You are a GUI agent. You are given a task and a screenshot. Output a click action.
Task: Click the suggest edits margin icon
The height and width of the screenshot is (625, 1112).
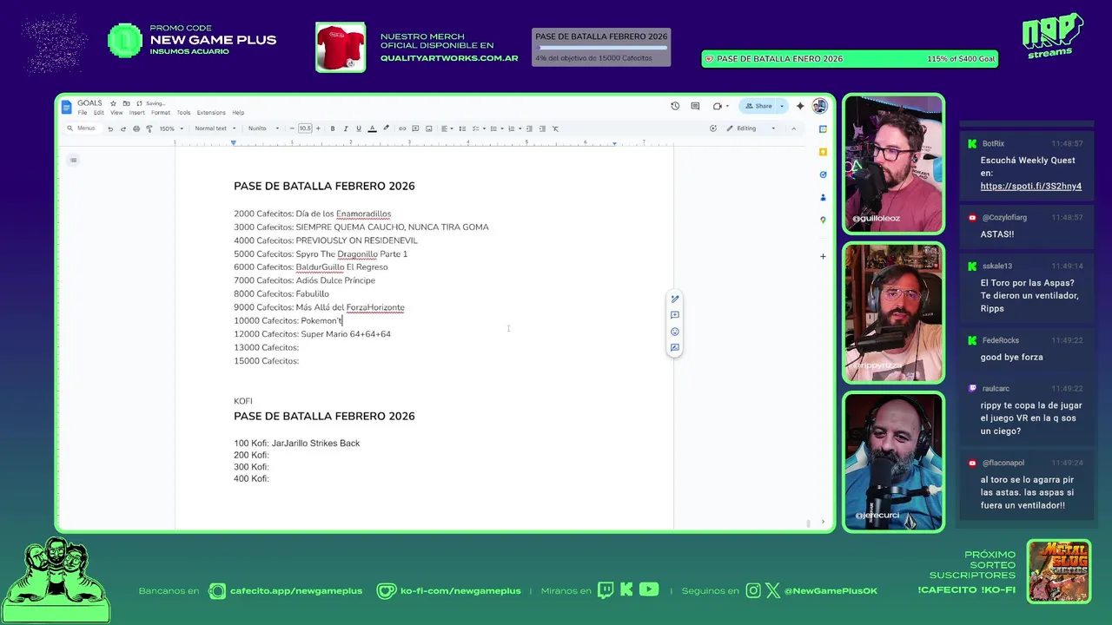pos(675,348)
